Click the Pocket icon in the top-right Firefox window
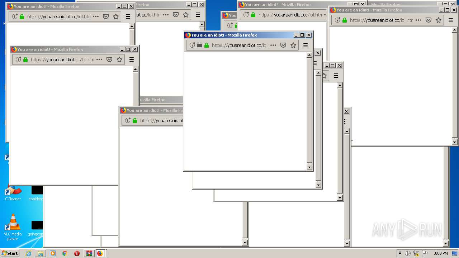Viewport: 459px width, 258px height. coord(429,20)
